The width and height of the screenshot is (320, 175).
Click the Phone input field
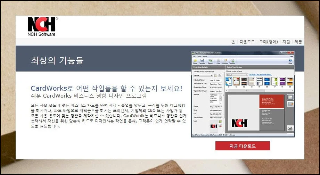[x=215, y=107]
